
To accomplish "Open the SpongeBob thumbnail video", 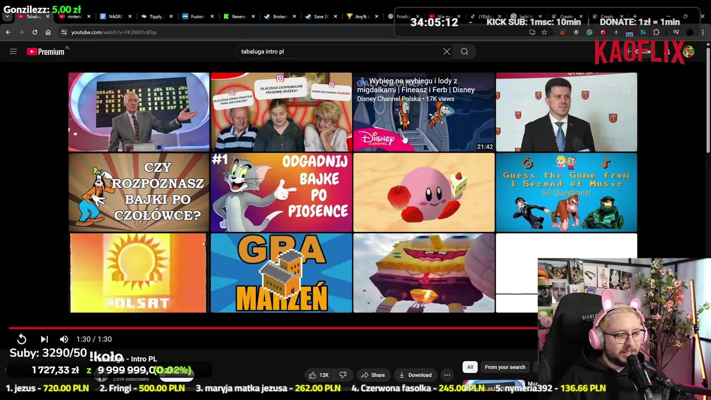I will (x=424, y=273).
